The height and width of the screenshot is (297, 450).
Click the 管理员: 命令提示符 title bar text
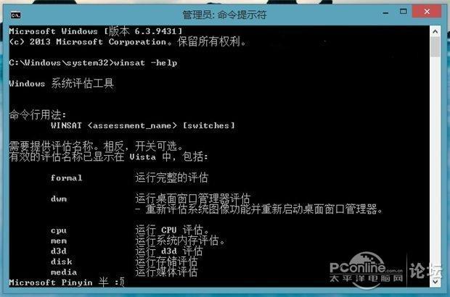224,14
